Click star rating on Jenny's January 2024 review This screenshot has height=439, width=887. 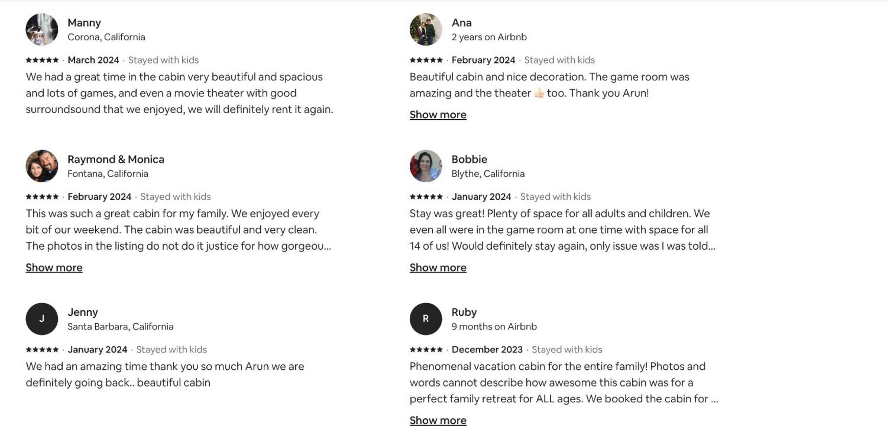click(42, 349)
